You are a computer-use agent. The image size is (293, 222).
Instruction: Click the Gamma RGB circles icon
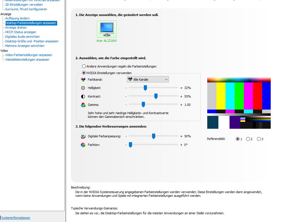(x=83, y=105)
